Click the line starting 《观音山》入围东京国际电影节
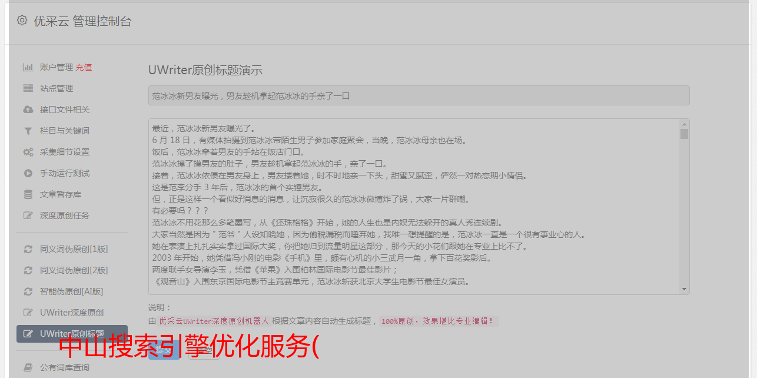 point(311,281)
